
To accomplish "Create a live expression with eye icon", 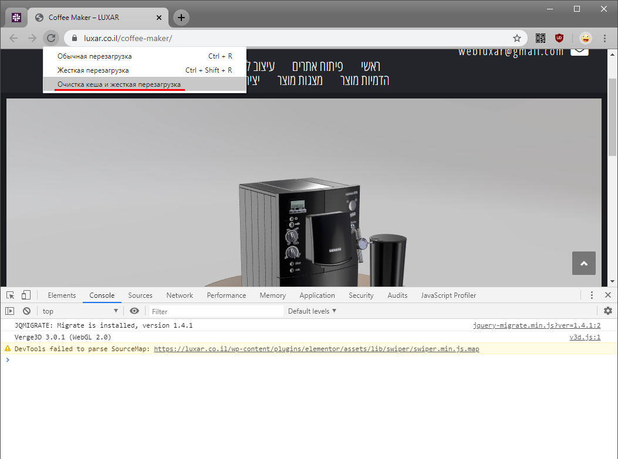I will pos(134,311).
